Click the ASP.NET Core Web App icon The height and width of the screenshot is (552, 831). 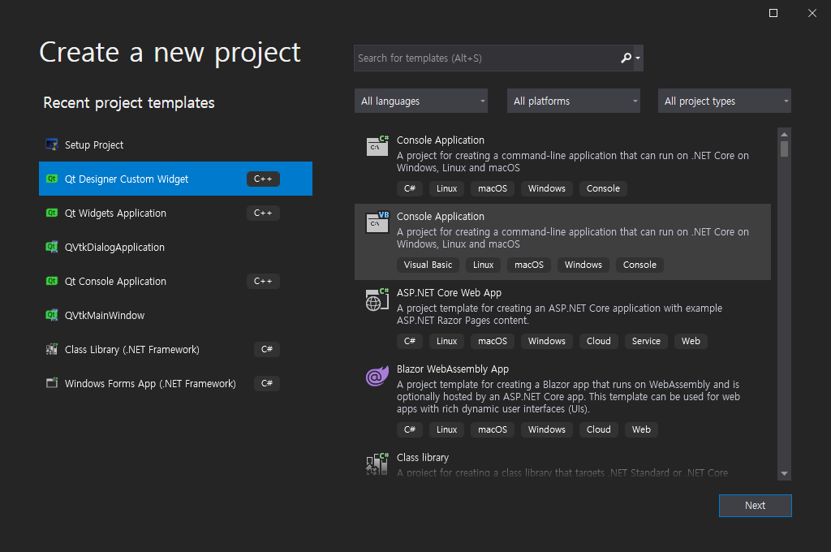click(x=377, y=299)
